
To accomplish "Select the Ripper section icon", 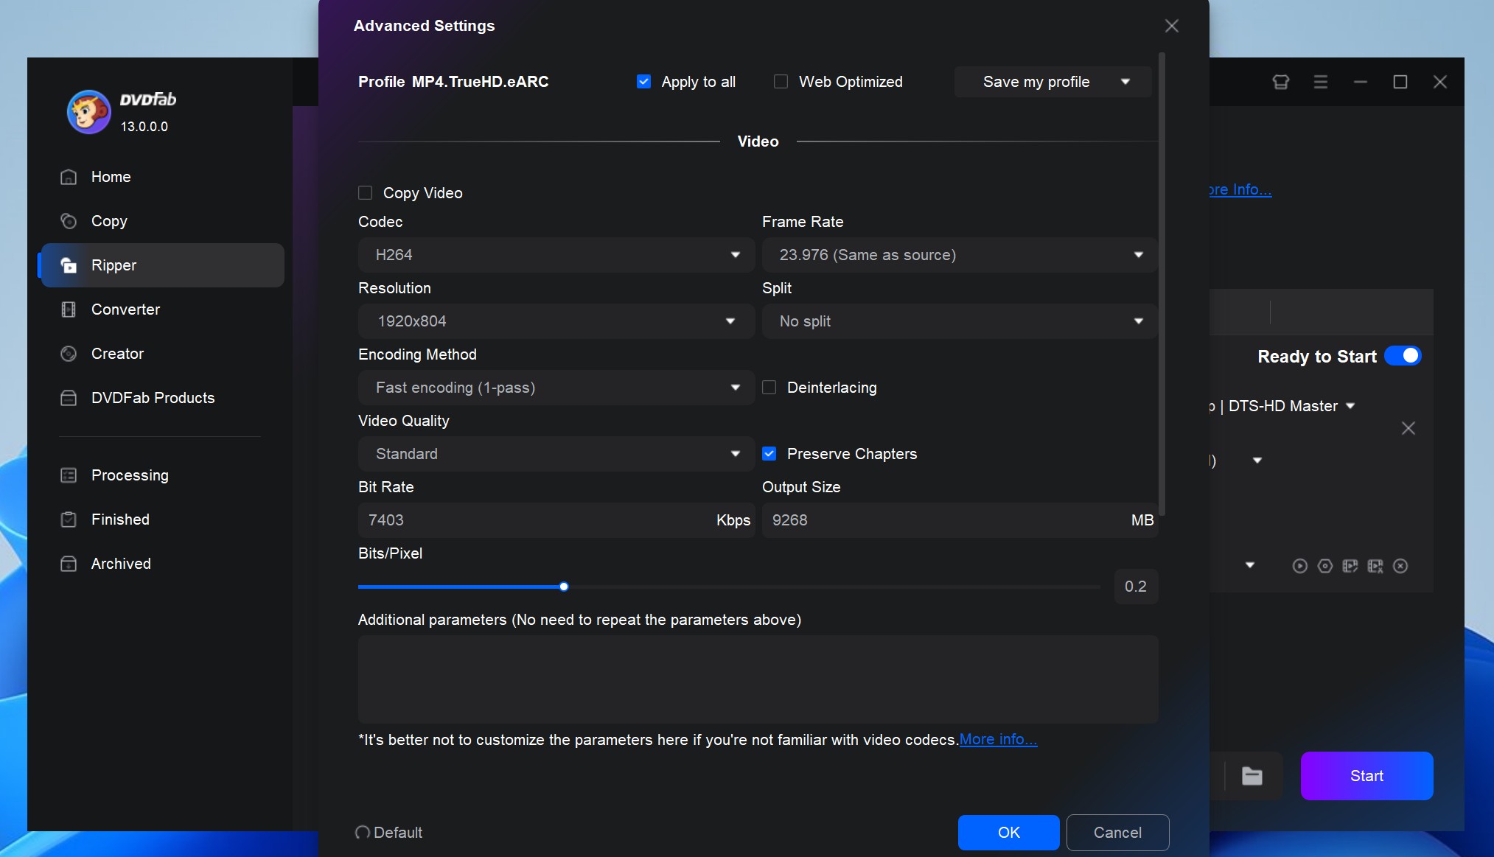I will pos(69,265).
